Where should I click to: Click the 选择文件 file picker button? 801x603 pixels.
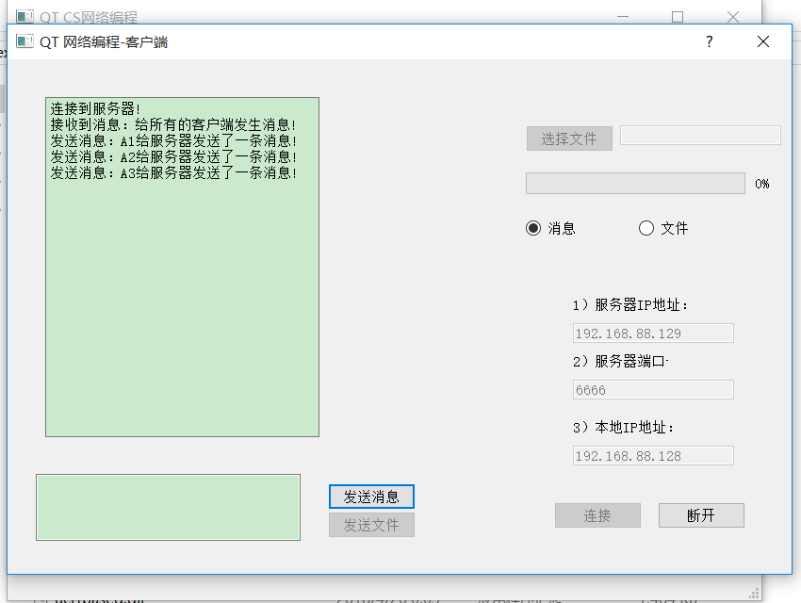(569, 139)
